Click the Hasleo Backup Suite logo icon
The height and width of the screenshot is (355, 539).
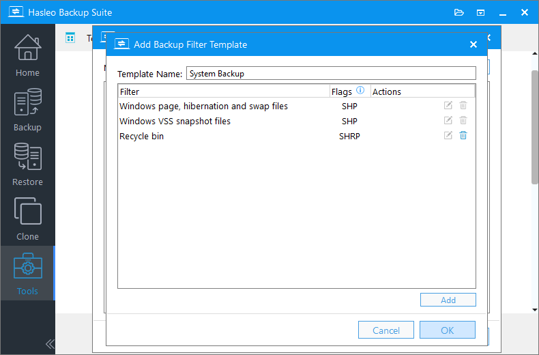16,12
